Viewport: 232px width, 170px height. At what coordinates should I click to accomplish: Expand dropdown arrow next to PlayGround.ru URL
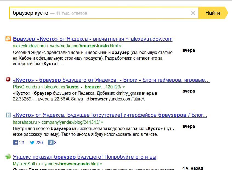(x=124, y=87)
